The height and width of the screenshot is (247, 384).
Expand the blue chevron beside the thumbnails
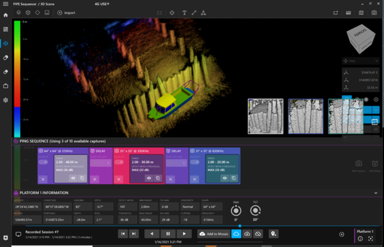click(x=375, y=110)
